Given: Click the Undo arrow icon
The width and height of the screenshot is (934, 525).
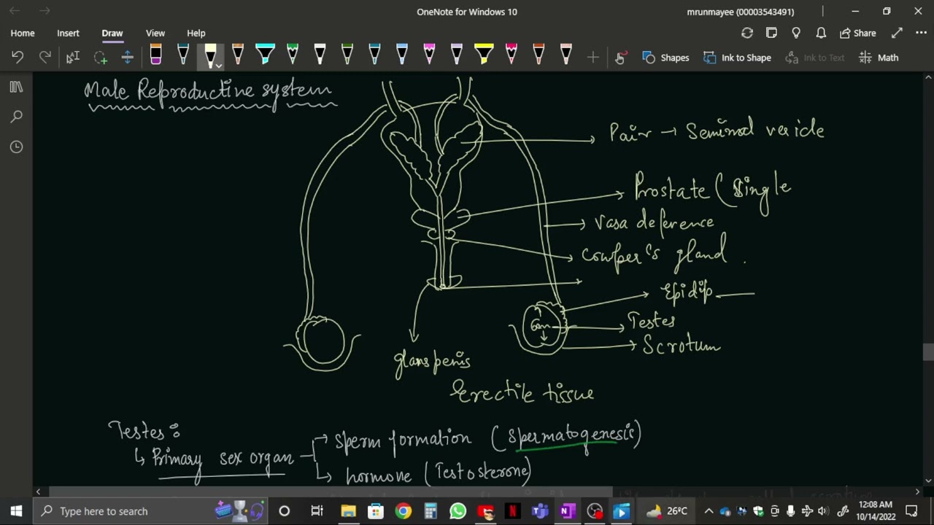Looking at the screenshot, I should 18,58.
